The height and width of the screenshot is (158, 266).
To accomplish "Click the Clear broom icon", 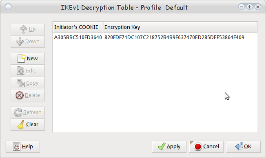I will point(21,125).
